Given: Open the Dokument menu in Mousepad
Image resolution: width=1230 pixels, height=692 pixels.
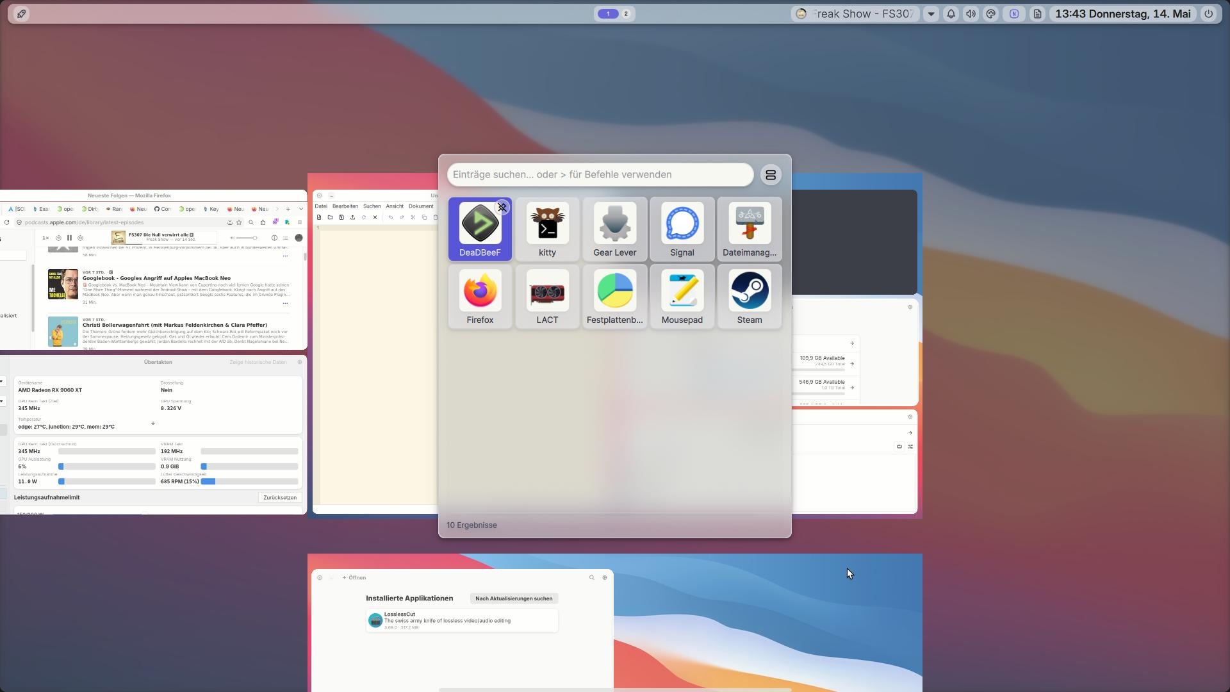Looking at the screenshot, I should click(x=421, y=206).
